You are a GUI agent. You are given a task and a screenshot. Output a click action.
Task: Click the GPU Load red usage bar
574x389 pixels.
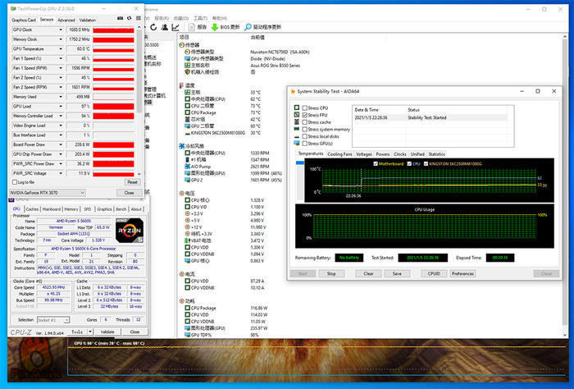point(113,106)
